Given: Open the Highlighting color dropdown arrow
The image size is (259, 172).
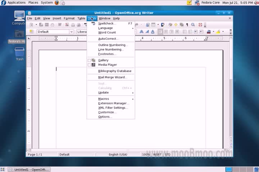Looking at the screenshot, I should (223, 32).
